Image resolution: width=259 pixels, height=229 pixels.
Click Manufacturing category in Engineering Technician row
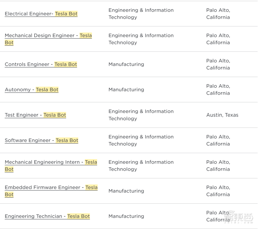[126, 216]
